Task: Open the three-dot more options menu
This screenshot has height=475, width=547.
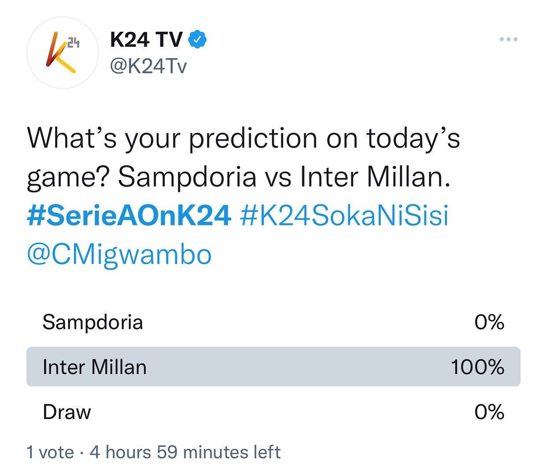Action: tap(509, 39)
